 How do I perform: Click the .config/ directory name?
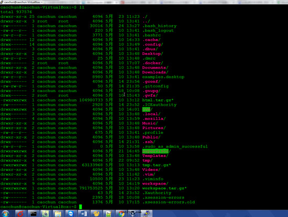tap(152, 44)
